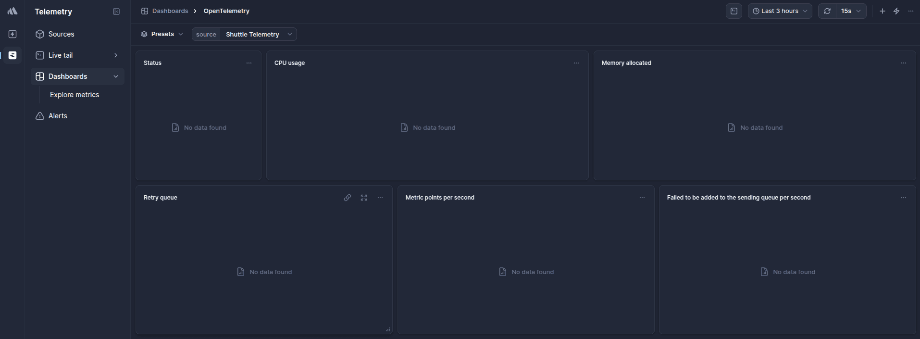
Task: Expand the Live tail submenu arrow
Action: tap(115, 55)
